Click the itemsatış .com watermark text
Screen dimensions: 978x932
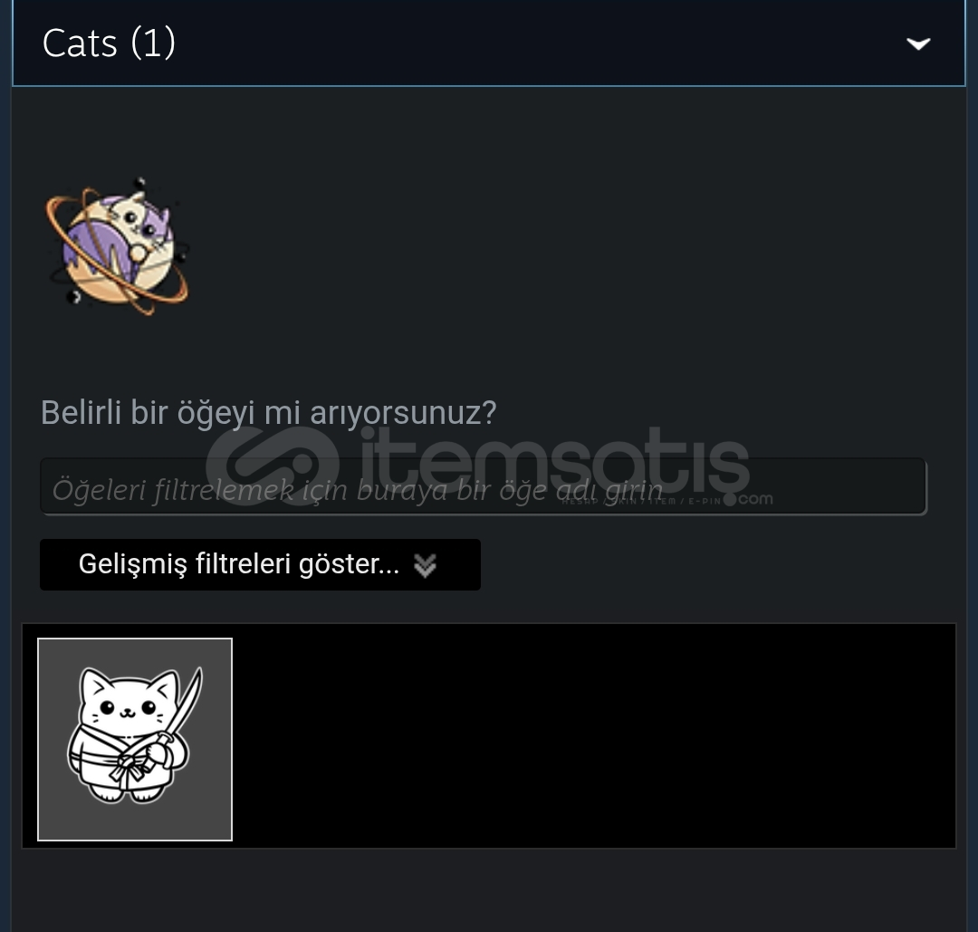tap(755, 499)
